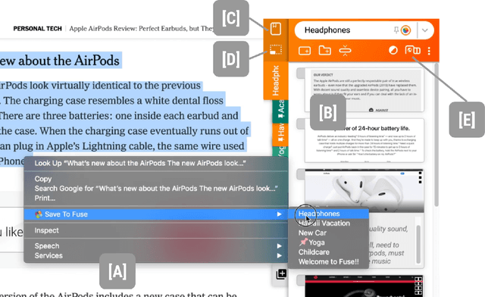
Task: Switch to the orange Hav vertical tab
Action: 281,134
